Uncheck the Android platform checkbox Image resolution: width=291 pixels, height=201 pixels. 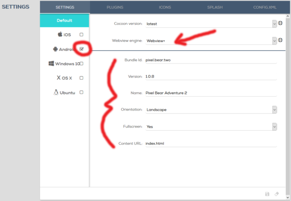pos(81,49)
